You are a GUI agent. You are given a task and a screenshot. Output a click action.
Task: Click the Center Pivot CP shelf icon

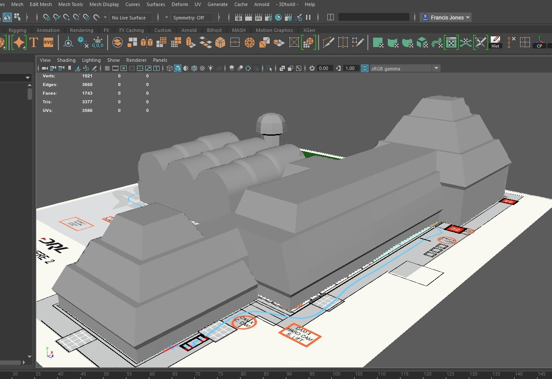[x=539, y=43]
